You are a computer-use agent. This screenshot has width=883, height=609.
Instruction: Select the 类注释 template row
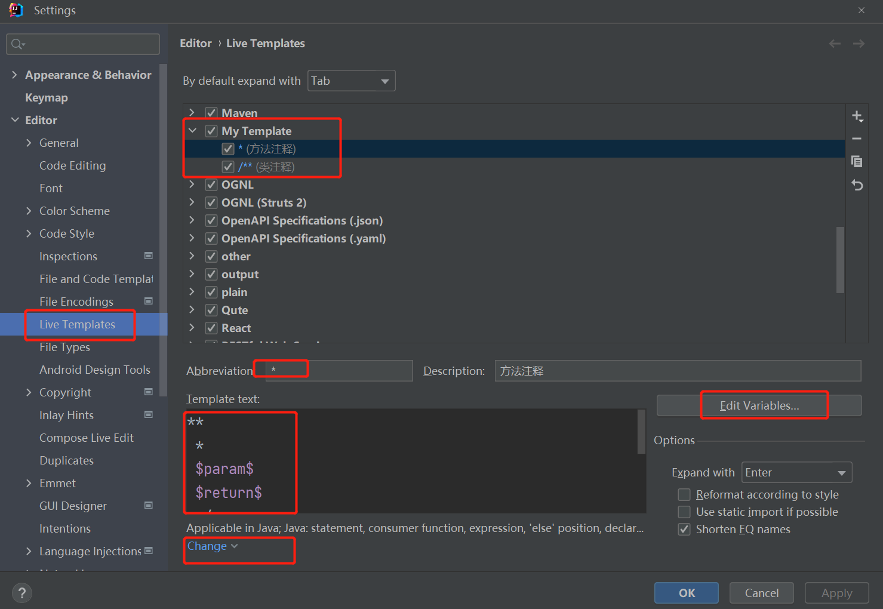coord(515,167)
